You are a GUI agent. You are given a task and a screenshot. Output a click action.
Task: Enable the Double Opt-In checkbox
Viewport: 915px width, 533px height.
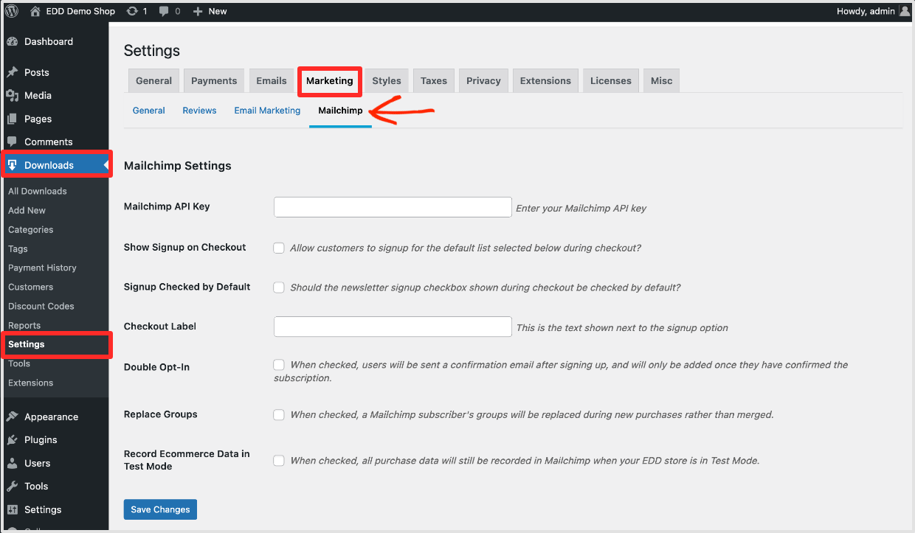coord(279,364)
